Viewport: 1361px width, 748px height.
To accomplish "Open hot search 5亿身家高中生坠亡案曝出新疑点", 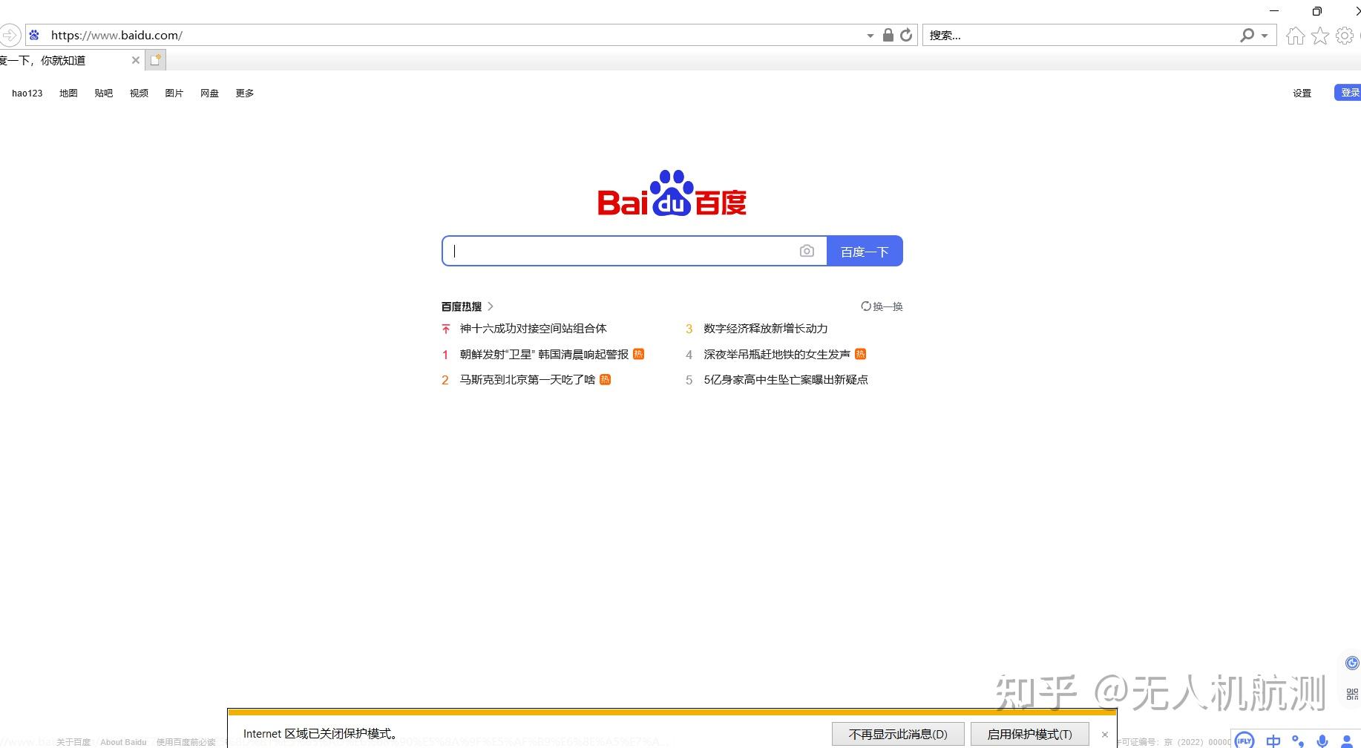I will coord(786,380).
